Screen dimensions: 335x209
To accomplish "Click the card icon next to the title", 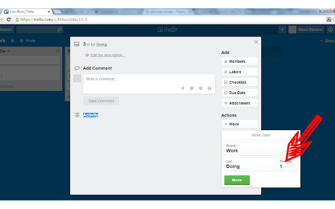I will [76, 44].
